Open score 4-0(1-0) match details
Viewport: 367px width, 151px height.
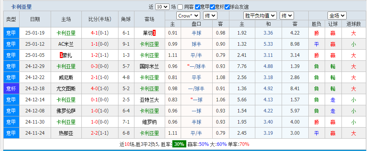[x=100, y=89]
